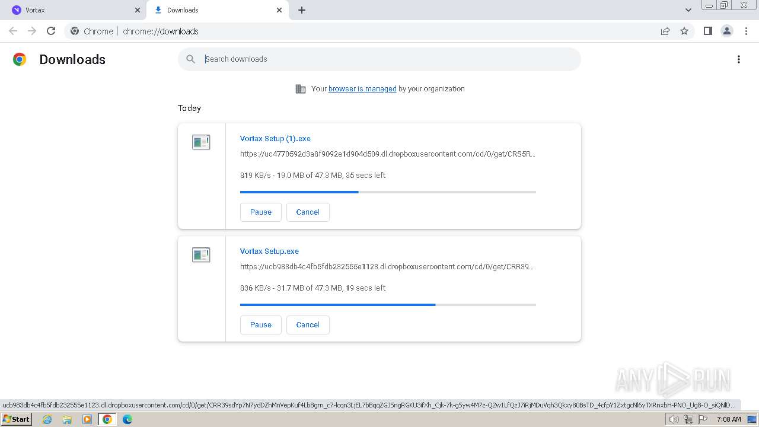Open Vortax Setup.exe link
759x427 pixels.
click(x=269, y=251)
